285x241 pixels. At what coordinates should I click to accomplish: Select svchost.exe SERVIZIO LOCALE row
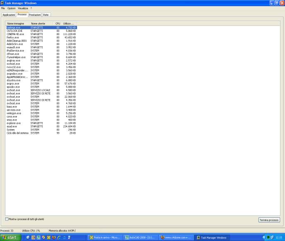click(41, 90)
